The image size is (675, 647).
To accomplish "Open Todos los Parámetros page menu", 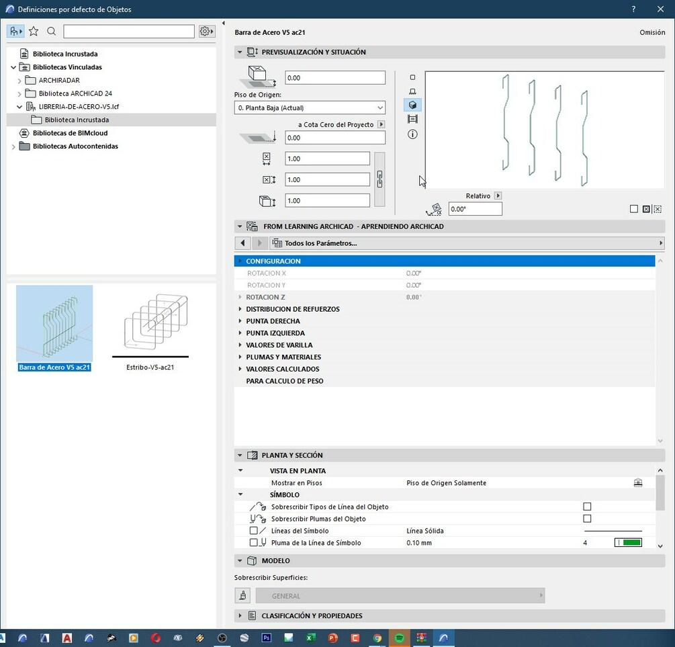I will (467, 243).
